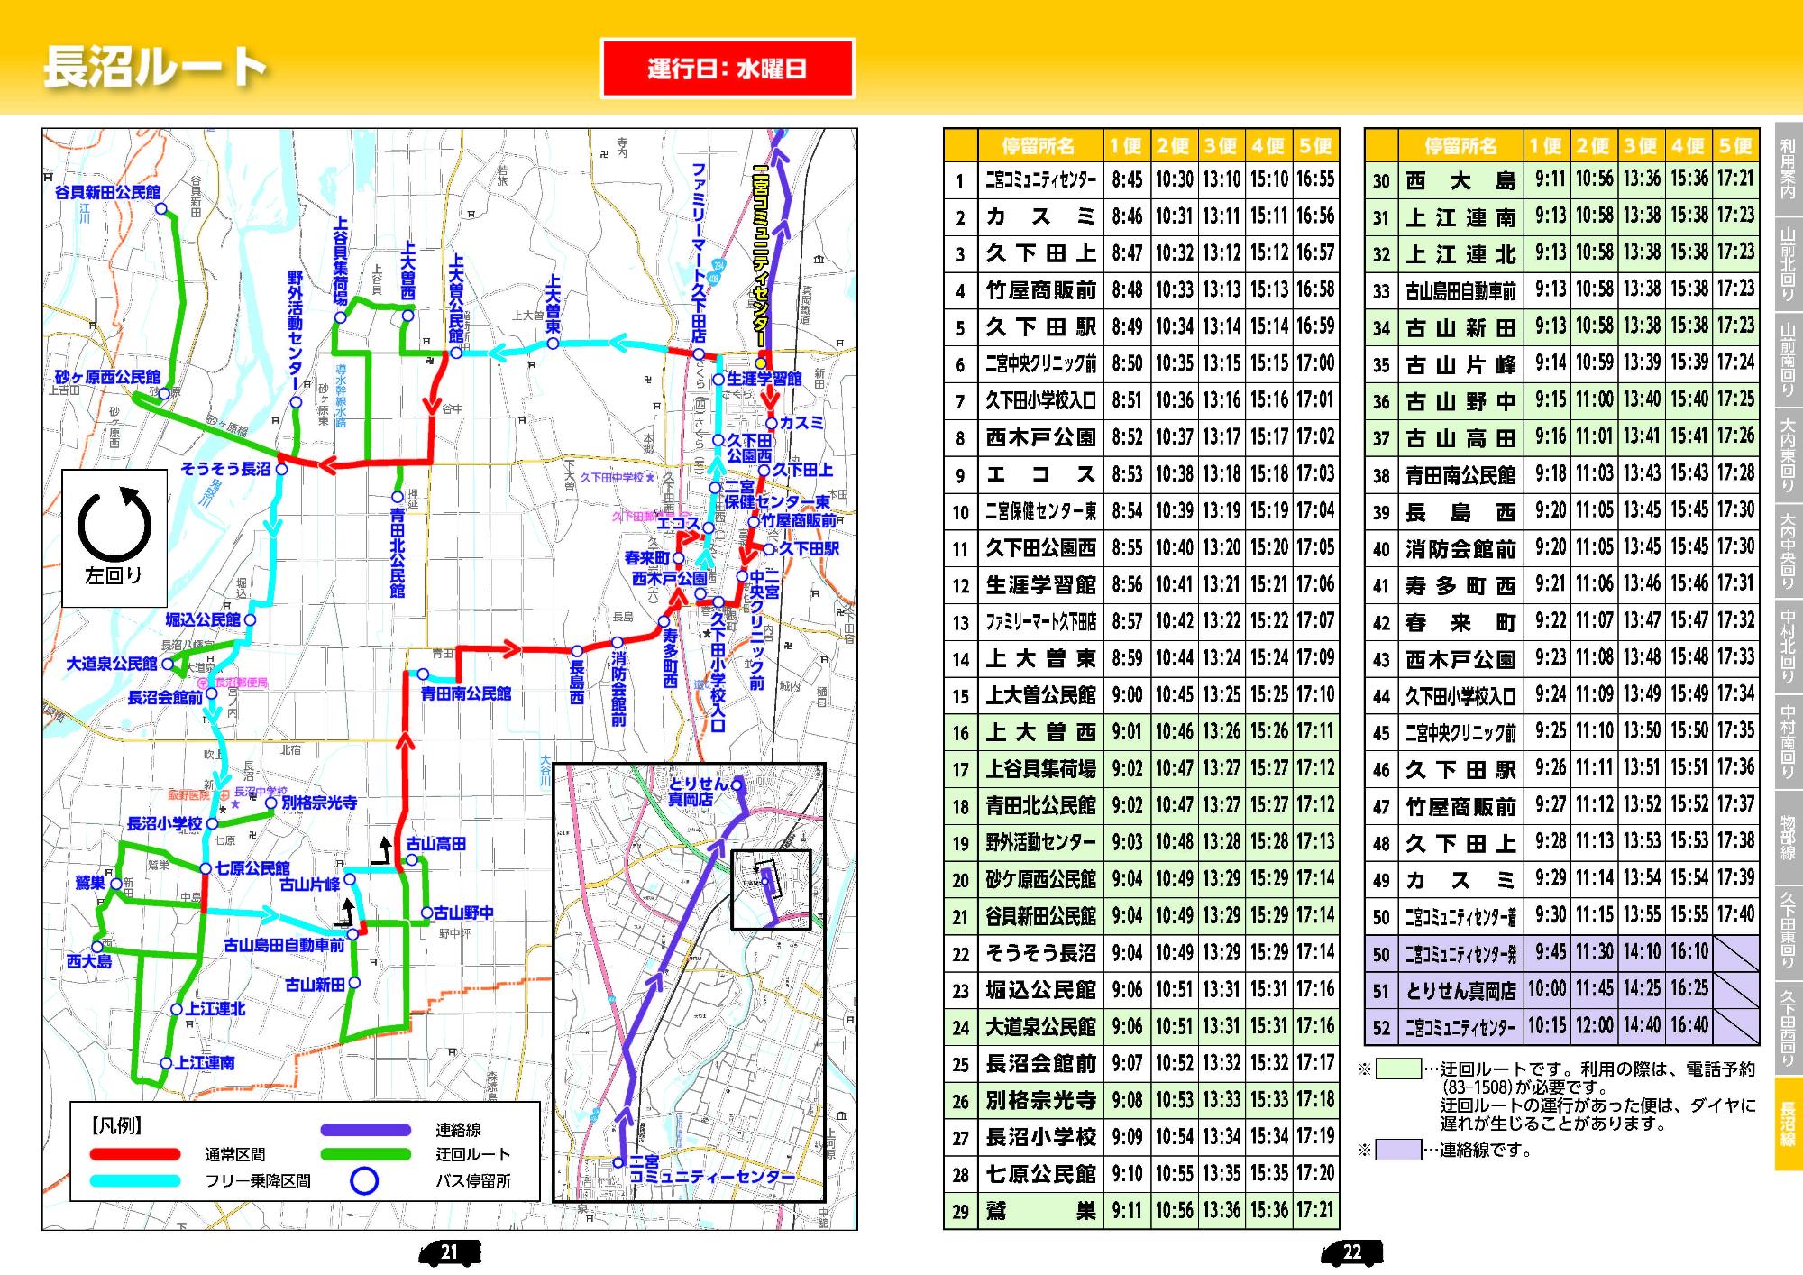Click the 左回り counterclockwise arrow icon
The width and height of the screenshot is (1803, 1275).
[x=114, y=525]
